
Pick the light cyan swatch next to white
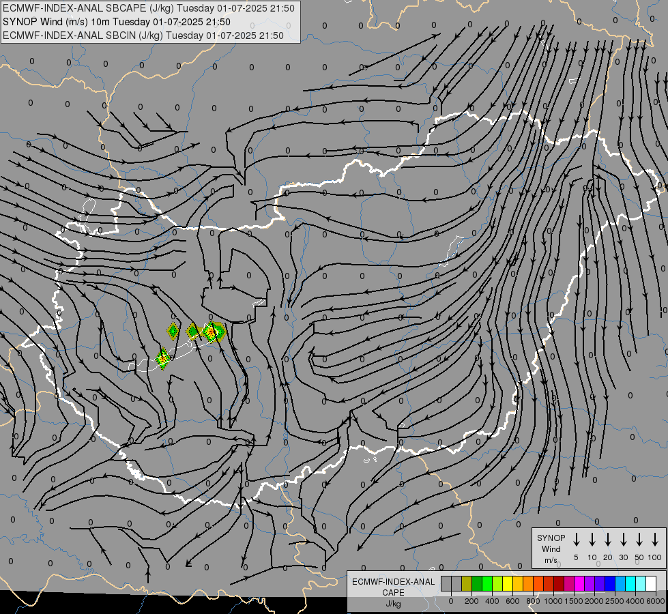(x=641, y=583)
